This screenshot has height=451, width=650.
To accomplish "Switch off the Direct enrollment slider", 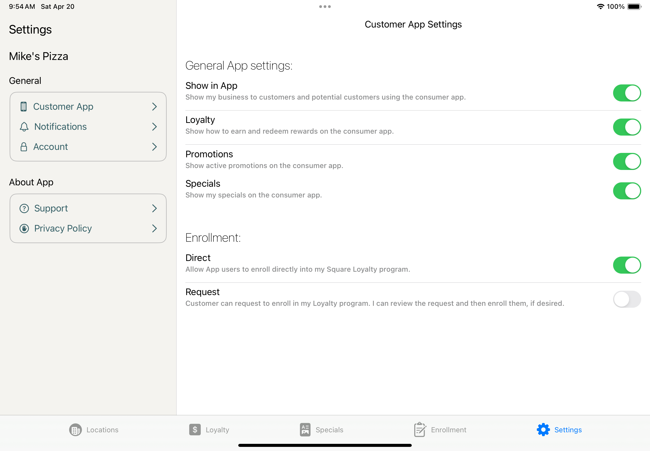I will pos(627,265).
